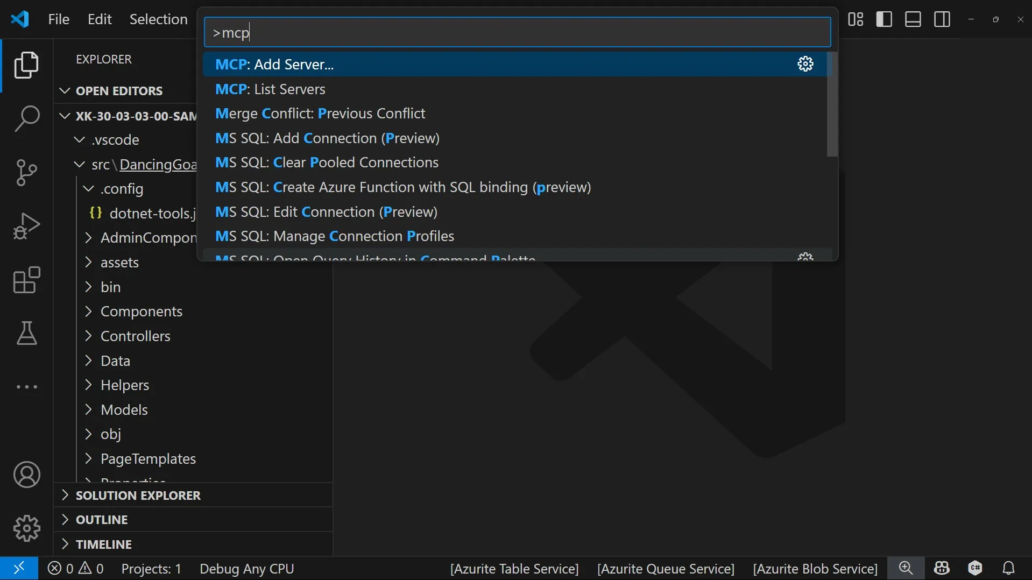Toggle the Primary Side Bar
The width and height of the screenshot is (1032, 580).
point(884,19)
